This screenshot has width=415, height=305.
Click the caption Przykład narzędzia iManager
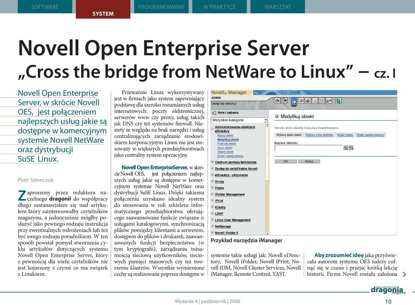246,241
